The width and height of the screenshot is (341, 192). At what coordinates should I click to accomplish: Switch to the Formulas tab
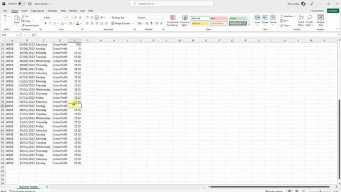pos(52,11)
